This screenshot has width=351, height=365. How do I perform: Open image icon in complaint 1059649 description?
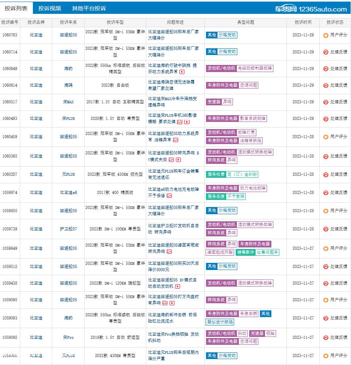(x=169, y=252)
